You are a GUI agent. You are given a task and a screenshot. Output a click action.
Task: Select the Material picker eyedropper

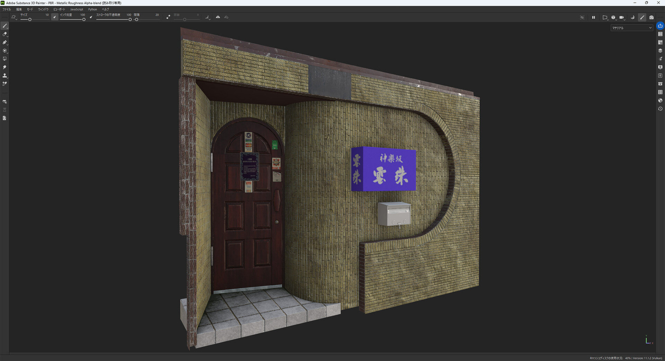(x=5, y=84)
